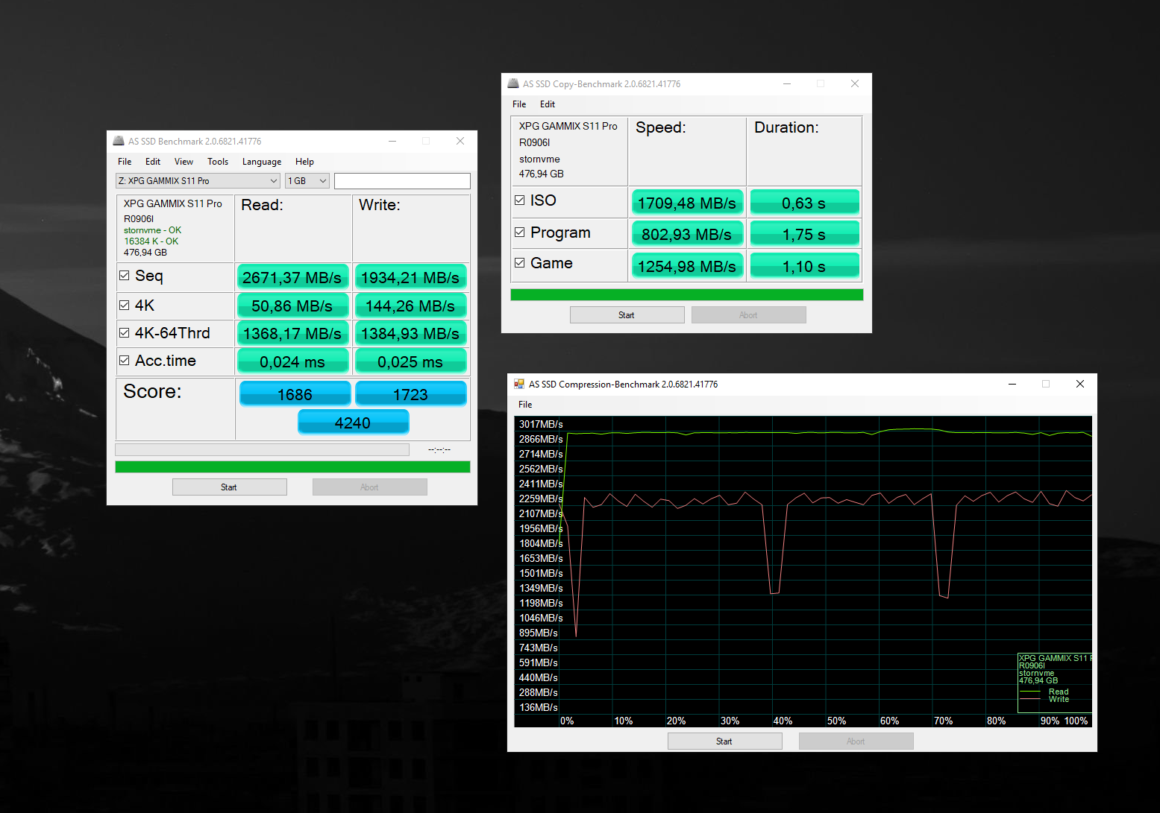Click the Program speed 802,93 MB/s
The image size is (1160, 813).
coord(687,234)
